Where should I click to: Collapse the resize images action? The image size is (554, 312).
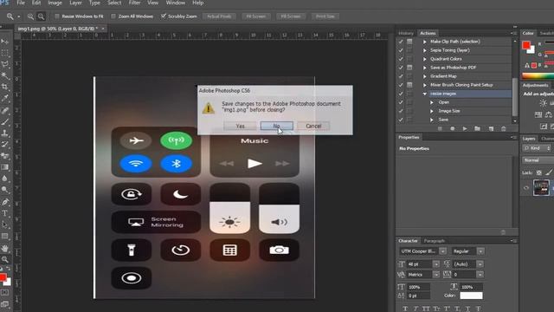point(425,94)
